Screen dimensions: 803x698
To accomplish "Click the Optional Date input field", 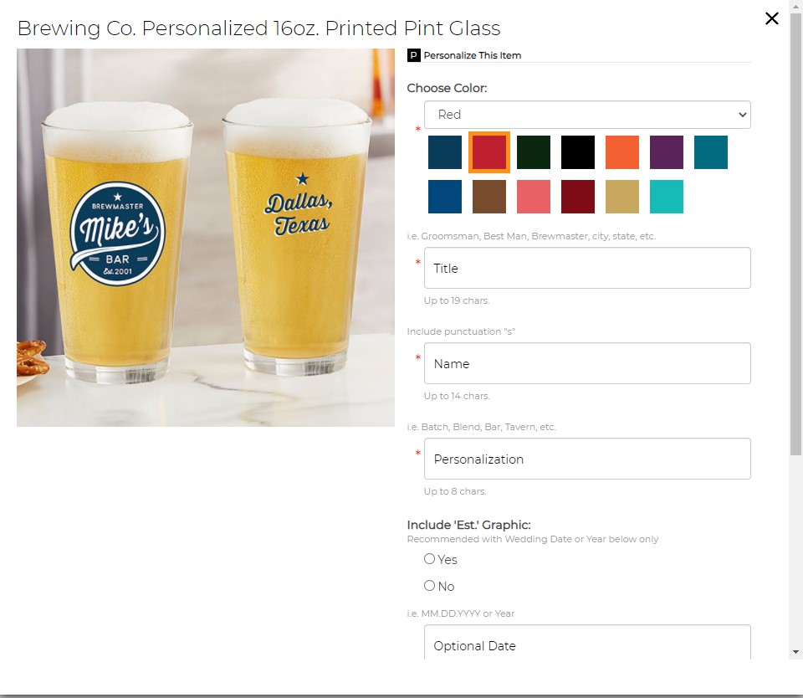I will click(587, 642).
